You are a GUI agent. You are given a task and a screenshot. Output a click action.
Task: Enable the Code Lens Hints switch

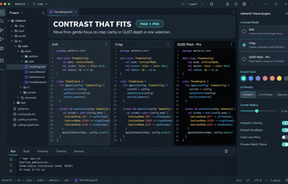285,137
